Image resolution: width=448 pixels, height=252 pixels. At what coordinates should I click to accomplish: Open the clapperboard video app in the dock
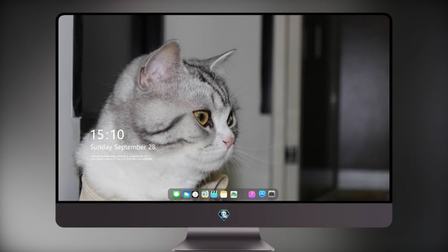tap(214, 195)
